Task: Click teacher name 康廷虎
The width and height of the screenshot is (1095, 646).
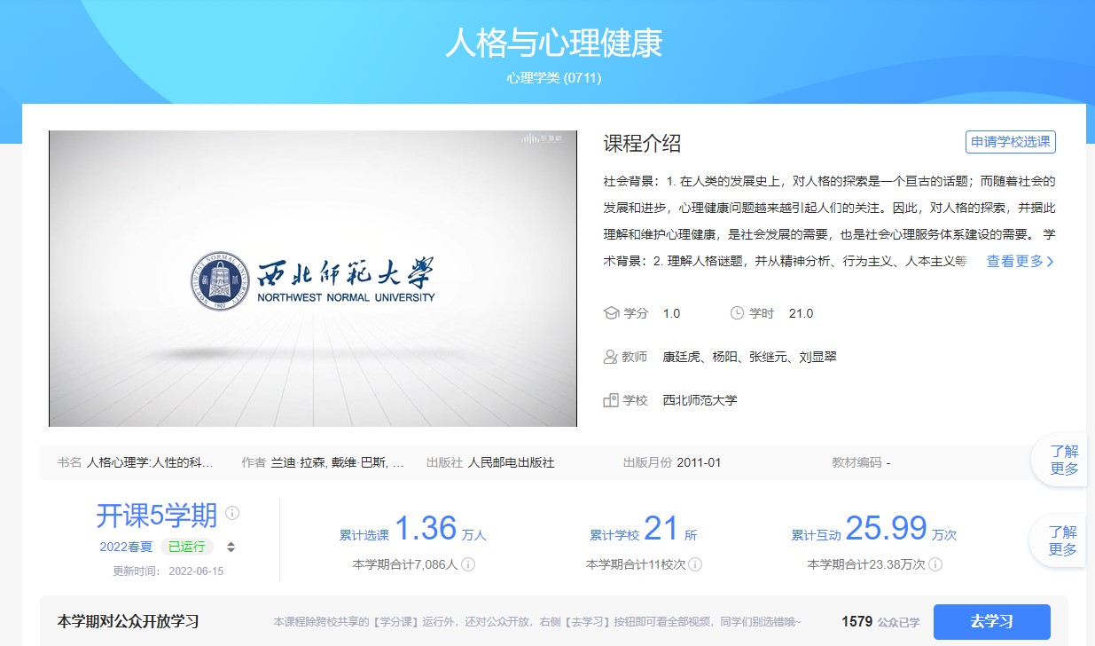Action: point(681,357)
